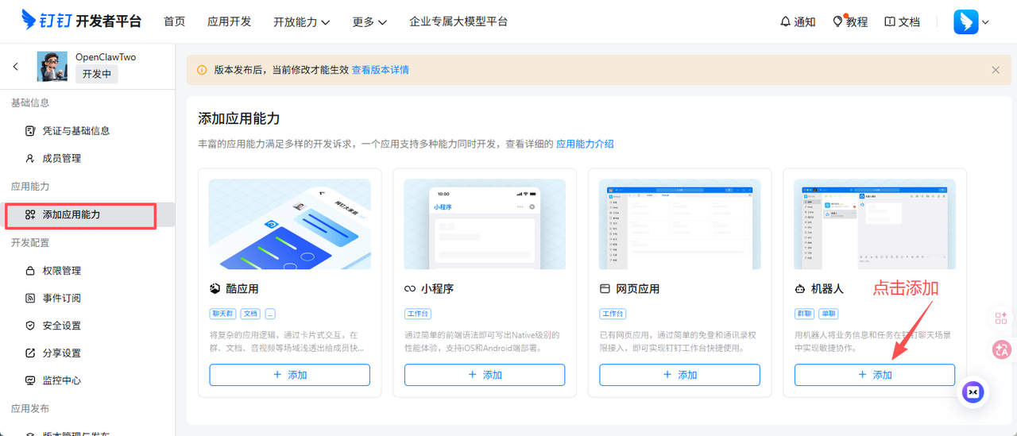The image size is (1017, 436).
Task: Open the docs (文档) icon
Action: point(902,21)
